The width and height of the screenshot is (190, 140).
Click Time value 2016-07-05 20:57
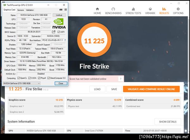pyautogui.click(x=155, y=131)
